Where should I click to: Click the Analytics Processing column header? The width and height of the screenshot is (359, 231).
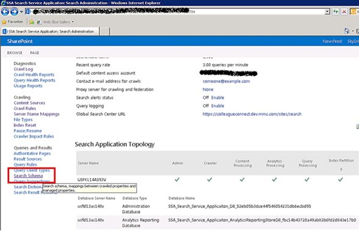[275, 163]
